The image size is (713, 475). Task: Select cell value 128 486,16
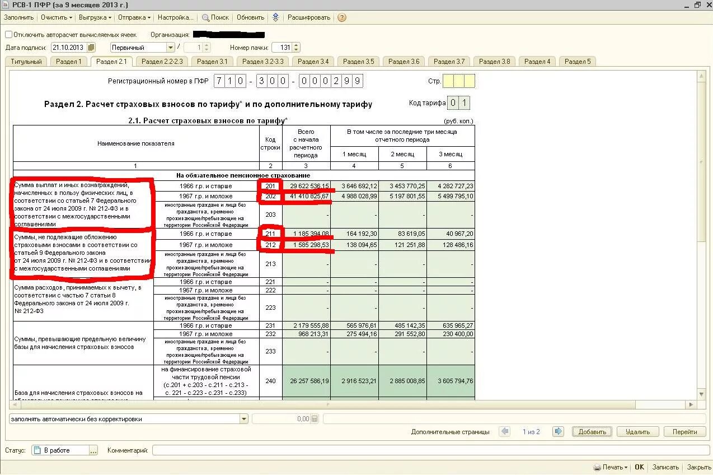(451, 245)
